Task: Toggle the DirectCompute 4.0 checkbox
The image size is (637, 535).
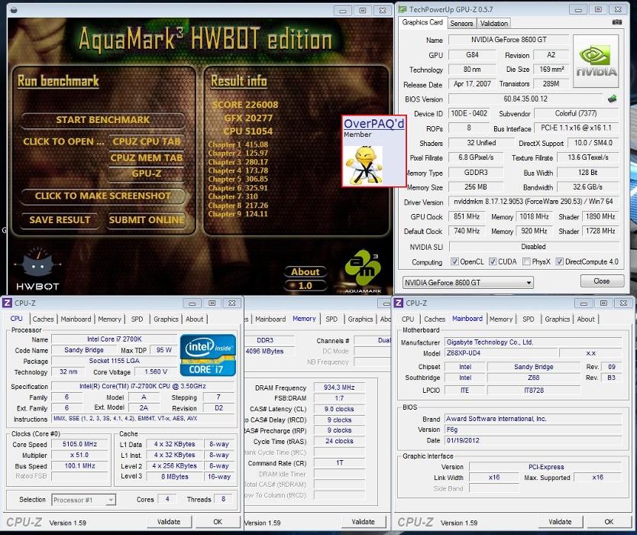Action: 559,261
